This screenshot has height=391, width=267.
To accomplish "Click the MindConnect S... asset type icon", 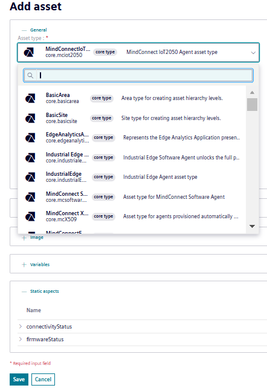I will point(30,197).
